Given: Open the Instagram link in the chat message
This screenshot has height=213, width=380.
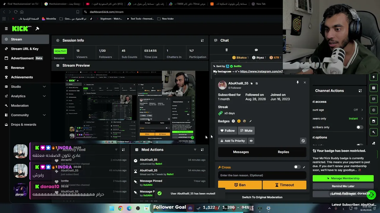Looking at the screenshot, I should (261, 71).
